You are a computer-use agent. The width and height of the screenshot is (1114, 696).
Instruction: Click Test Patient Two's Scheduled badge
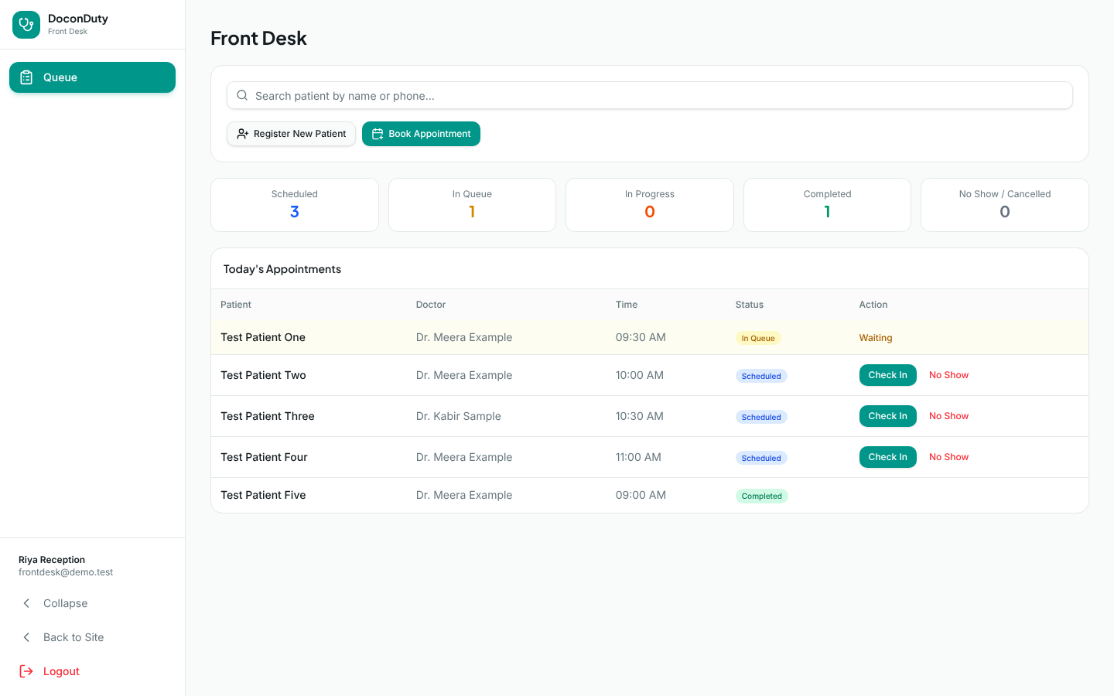click(x=761, y=376)
